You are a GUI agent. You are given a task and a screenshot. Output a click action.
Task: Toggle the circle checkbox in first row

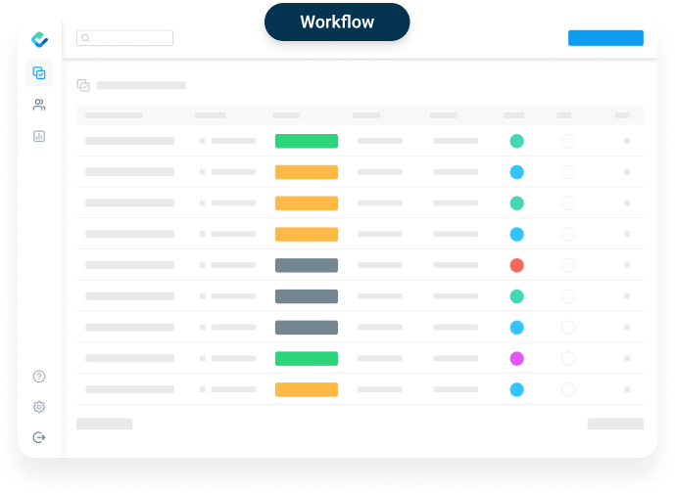coord(568,141)
